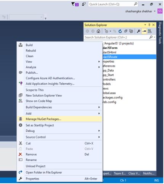Open the feedback icon beside Quick Launch
Screen dimensions: 164x184
84,4
